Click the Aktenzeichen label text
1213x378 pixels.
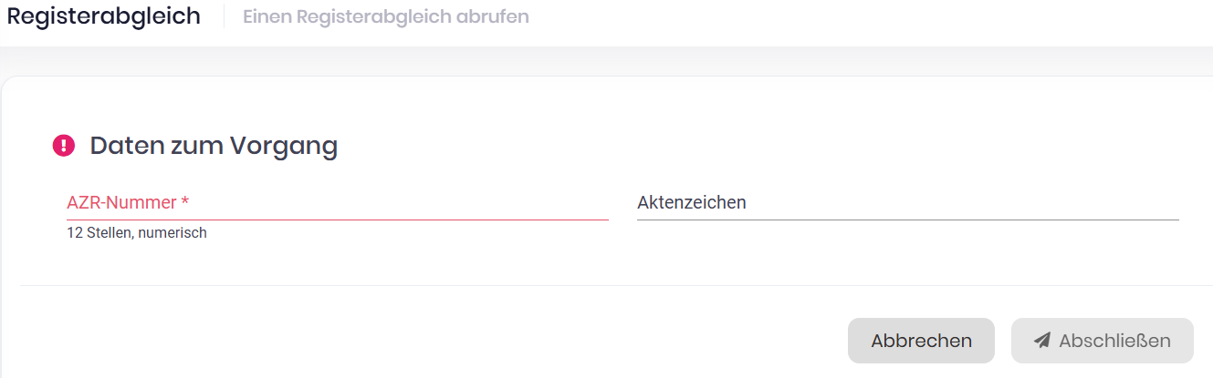(x=691, y=202)
